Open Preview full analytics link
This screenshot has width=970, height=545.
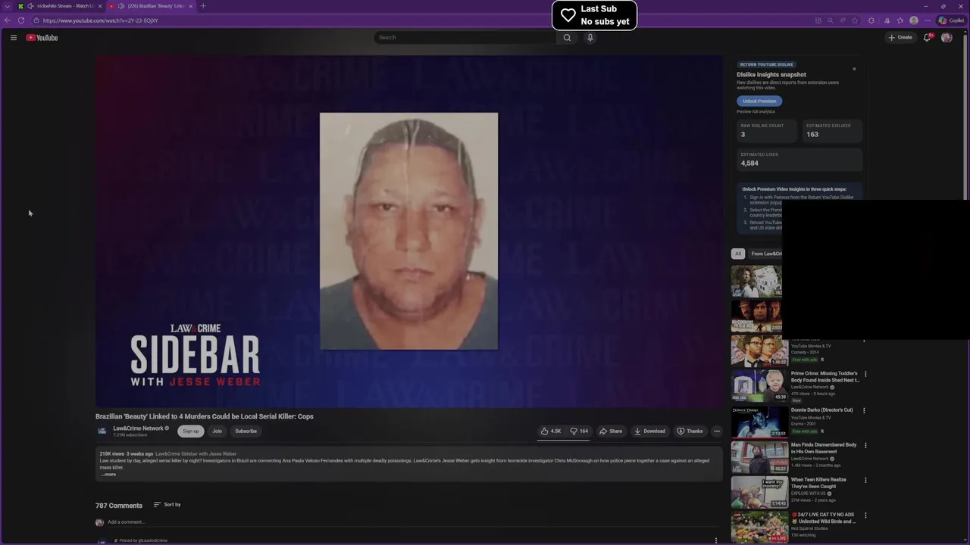tap(756, 111)
